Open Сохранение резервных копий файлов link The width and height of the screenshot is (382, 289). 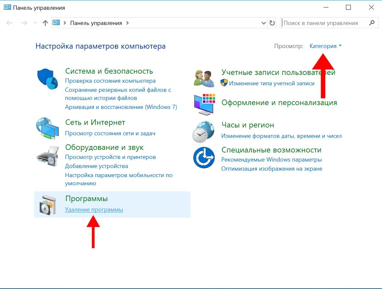tap(118, 94)
